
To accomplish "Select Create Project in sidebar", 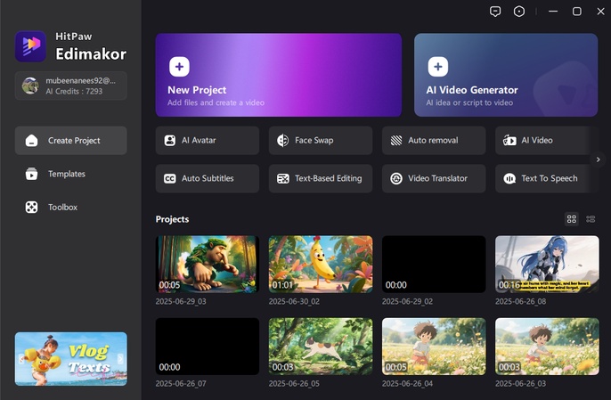I will pyautogui.click(x=71, y=141).
